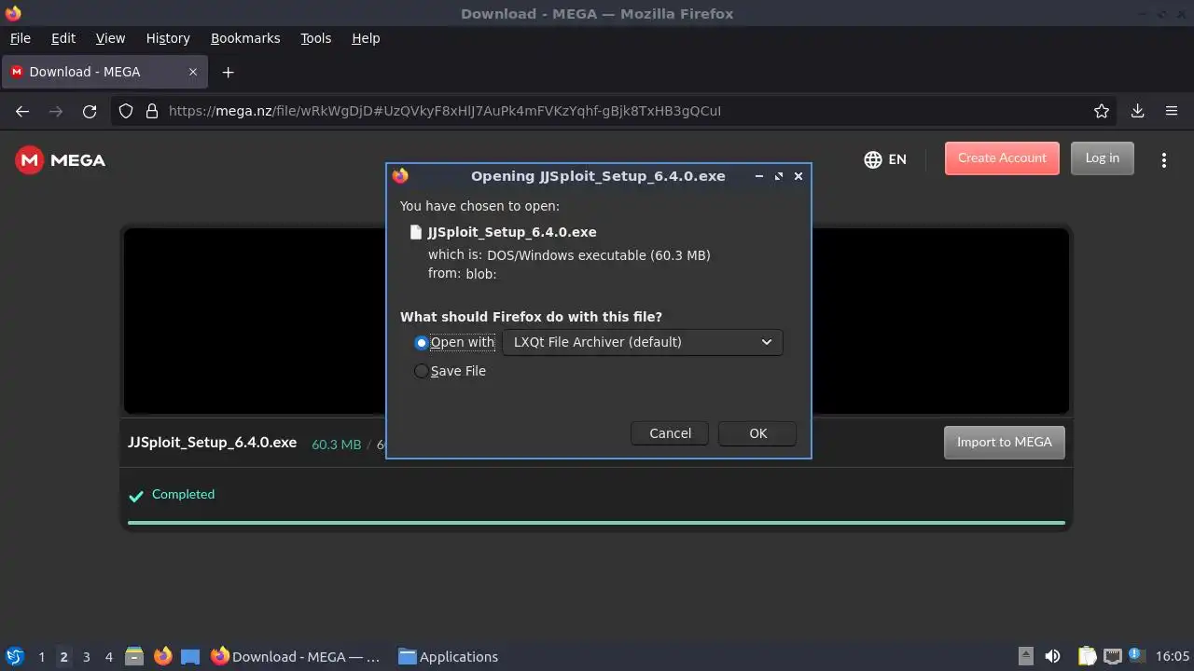The image size is (1194, 671).
Task: Close the Download - MEGA tab
Action: pyautogui.click(x=193, y=72)
